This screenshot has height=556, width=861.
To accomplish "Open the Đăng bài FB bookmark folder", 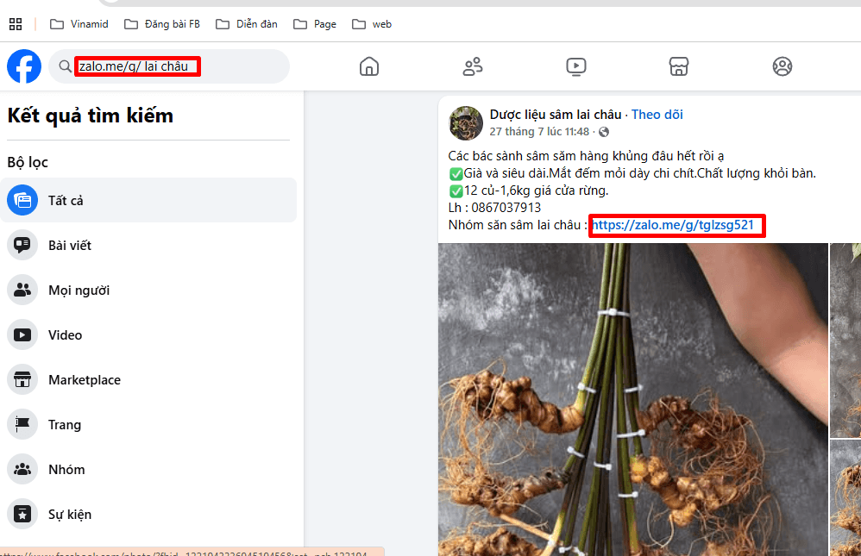I will (x=162, y=24).
